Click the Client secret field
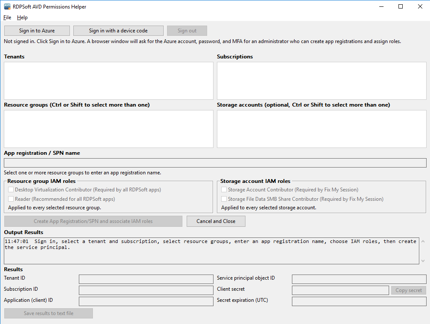Viewport: 430px width, 324px height. coord(341,290)
